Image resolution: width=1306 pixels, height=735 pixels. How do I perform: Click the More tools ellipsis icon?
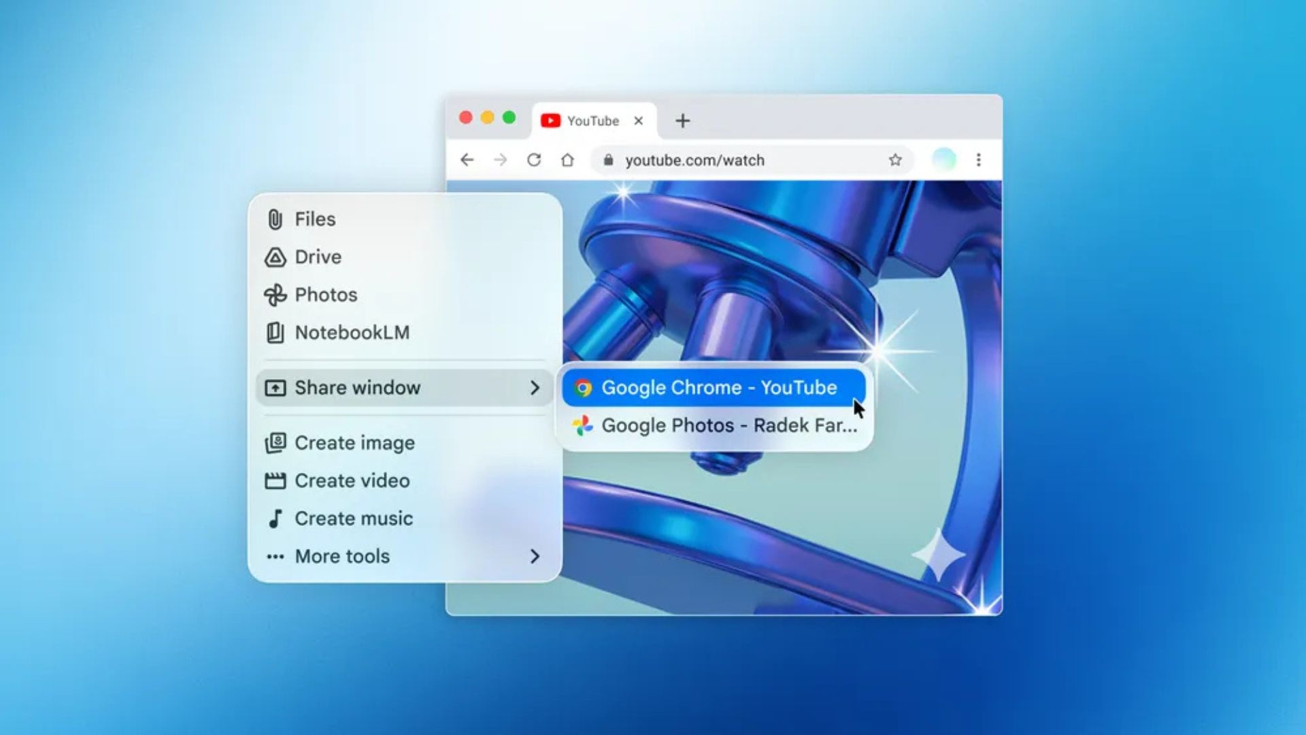pos(275,557)
